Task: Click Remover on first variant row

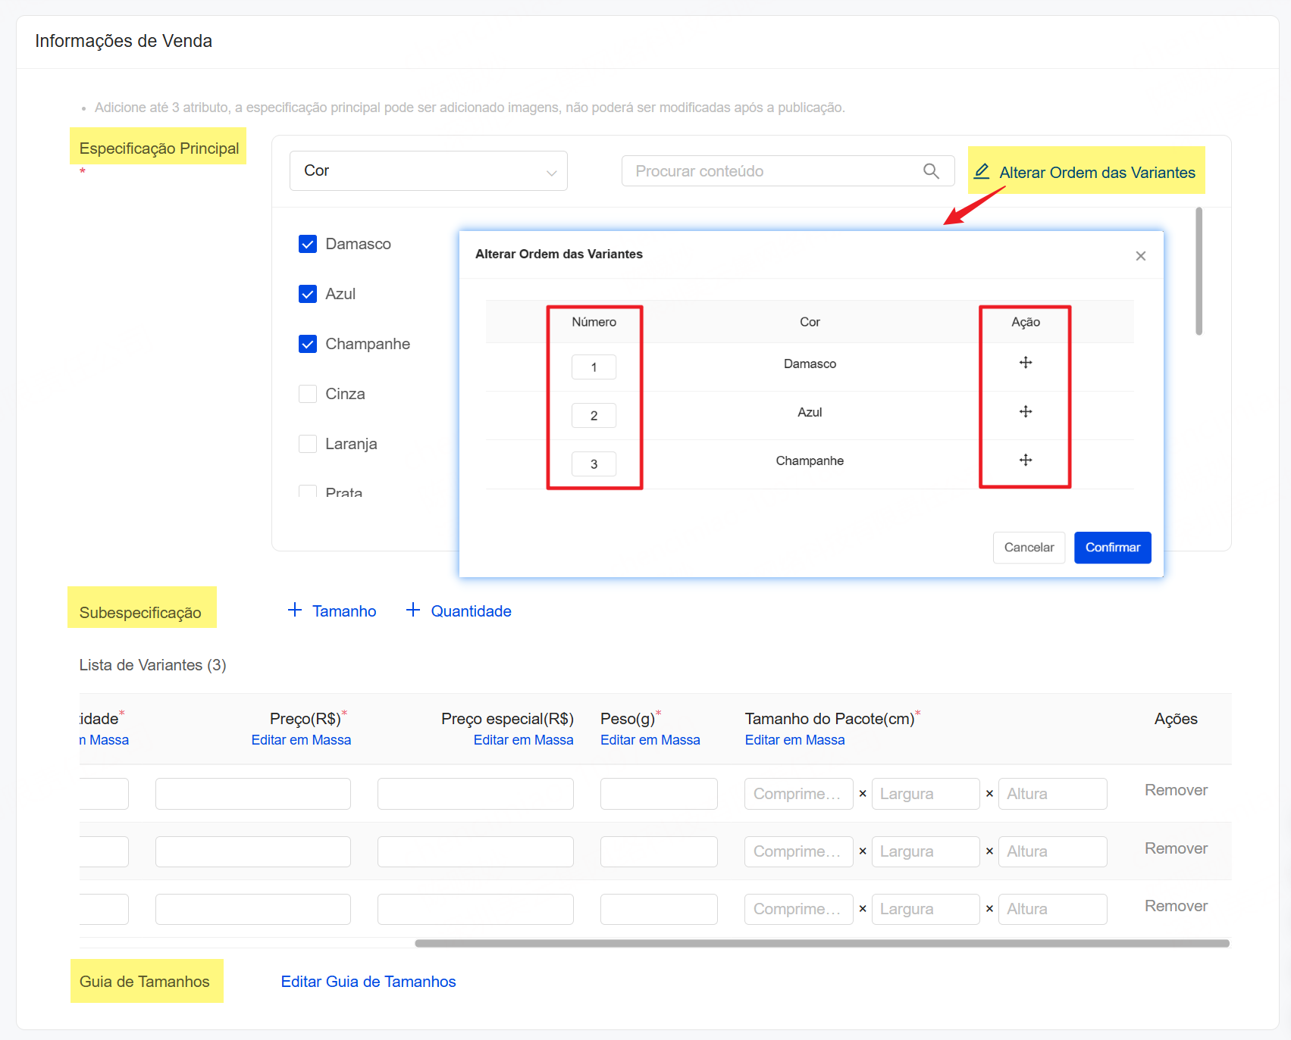Action: [x=1175, y=790]
